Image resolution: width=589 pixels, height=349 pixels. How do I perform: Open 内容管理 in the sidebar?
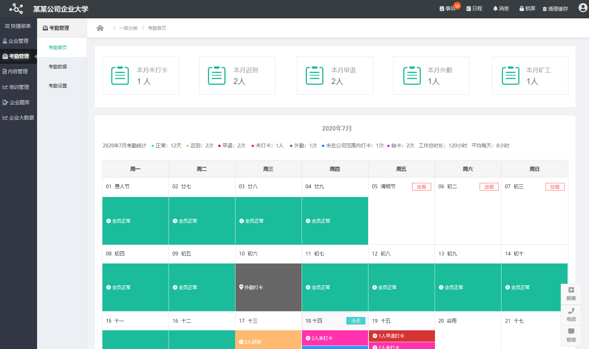18,71
